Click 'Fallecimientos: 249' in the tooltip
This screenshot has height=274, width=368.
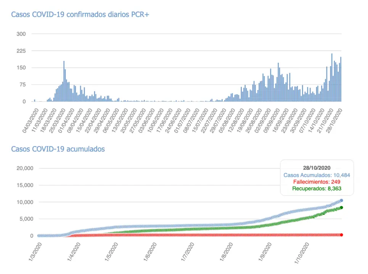(x=317, y=182)
